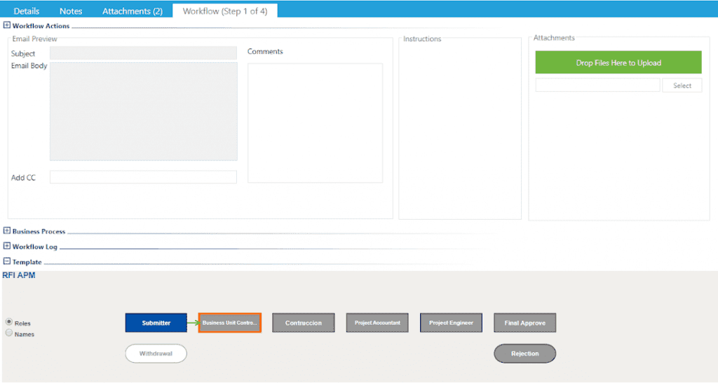Image resolution: width=718 pixels, height=383 pixels.
Task: Click the Submitter workflow step
Action: pos(156,323)
